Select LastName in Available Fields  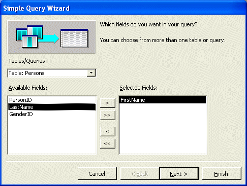point(52,107)
